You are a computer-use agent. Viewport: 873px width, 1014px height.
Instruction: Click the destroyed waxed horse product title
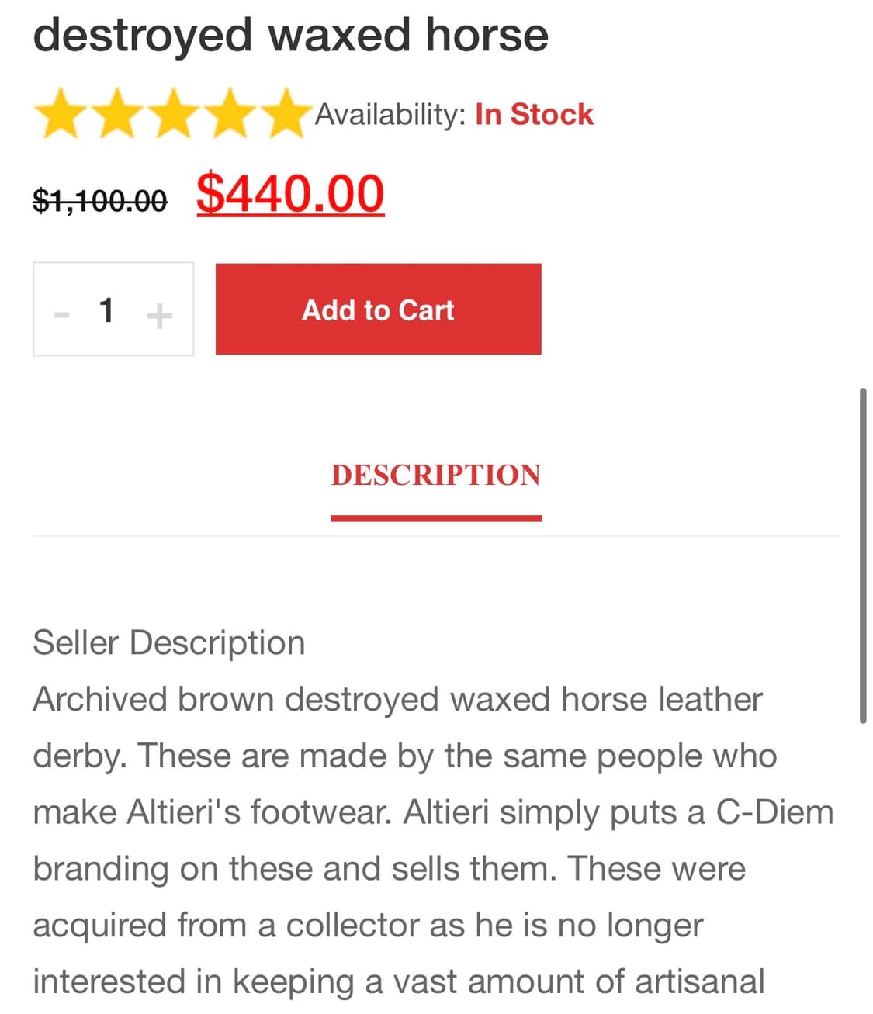(290, 35)
